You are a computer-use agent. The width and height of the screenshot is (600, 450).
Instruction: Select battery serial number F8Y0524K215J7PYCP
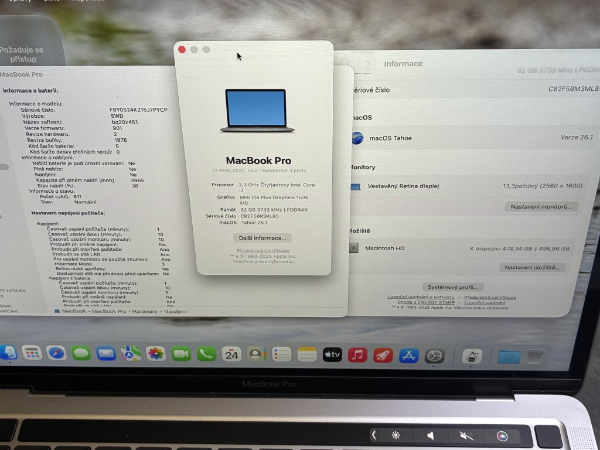(138, 110)
